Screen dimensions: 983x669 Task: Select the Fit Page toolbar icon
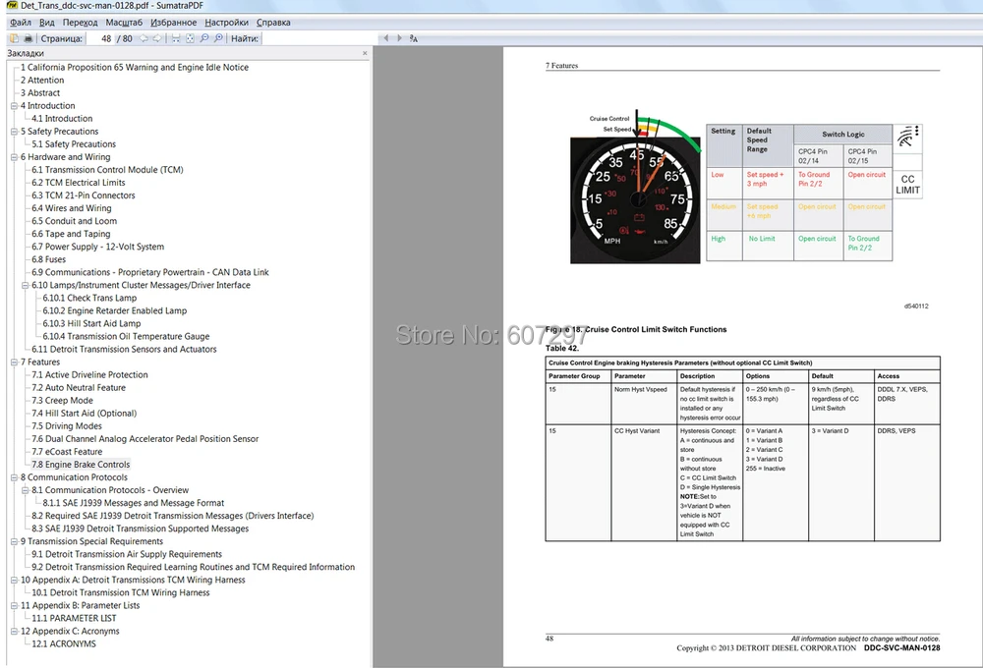click(190, 38)
